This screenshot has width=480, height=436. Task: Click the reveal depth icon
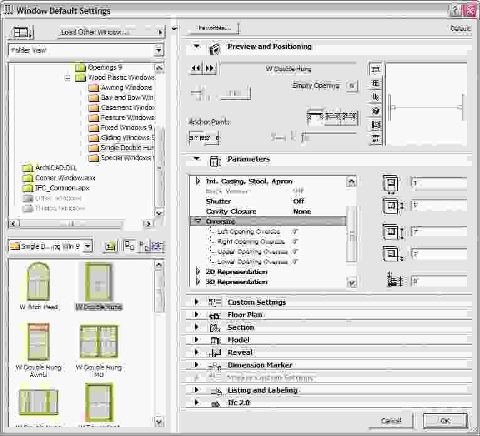[395, 280]
